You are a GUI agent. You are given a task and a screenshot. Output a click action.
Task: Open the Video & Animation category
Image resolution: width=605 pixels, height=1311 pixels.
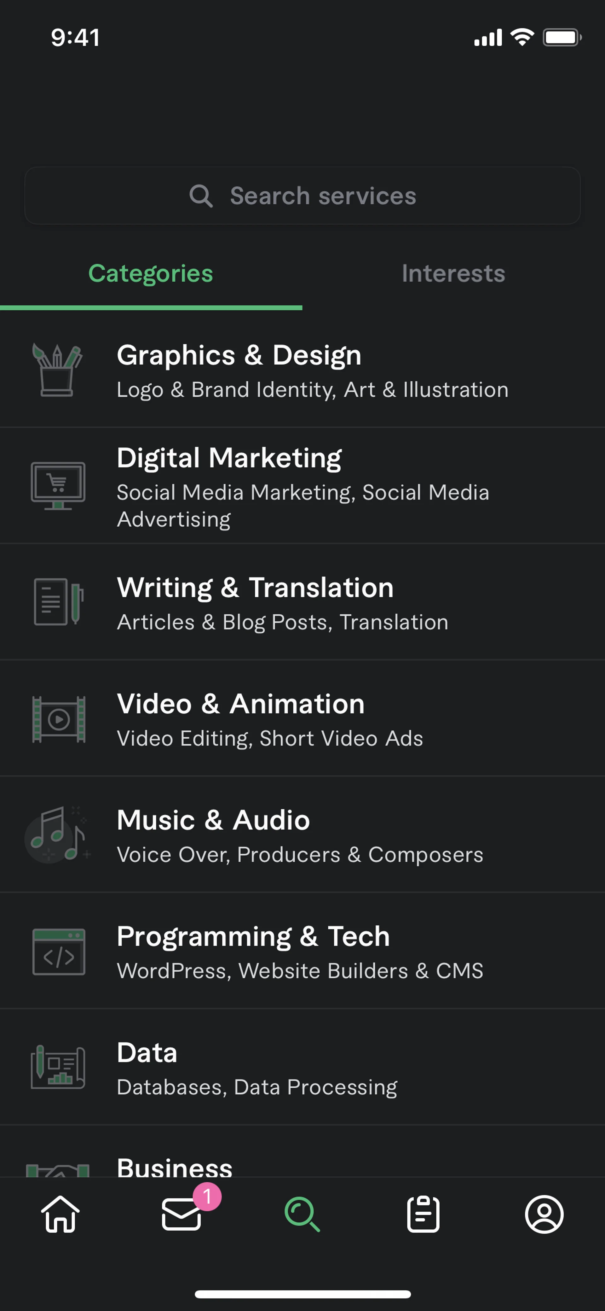click(305, 719)
